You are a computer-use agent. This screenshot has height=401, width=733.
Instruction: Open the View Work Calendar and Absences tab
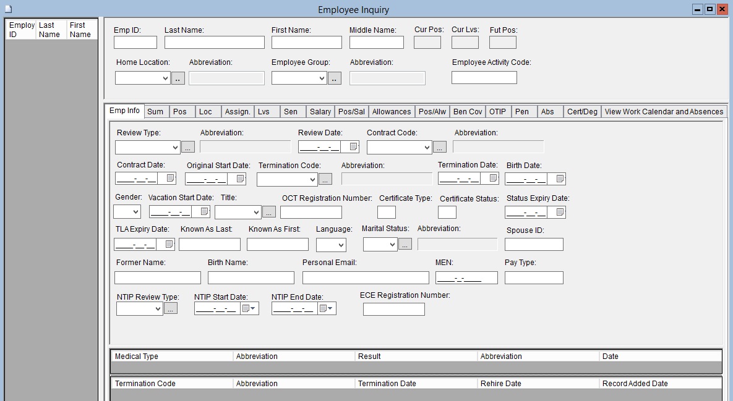(664, 112)
